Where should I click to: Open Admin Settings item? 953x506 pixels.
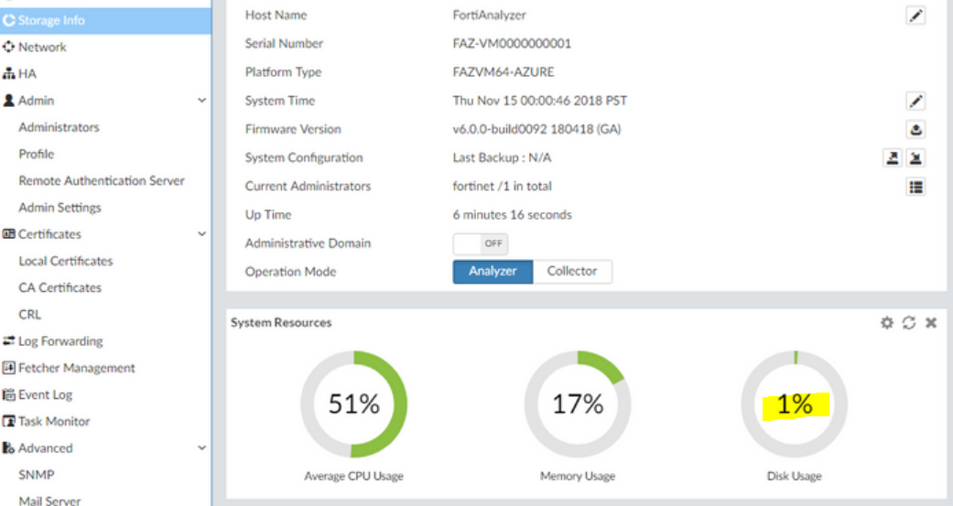(60, 207)
